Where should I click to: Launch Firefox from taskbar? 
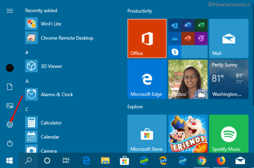(221, 160)
